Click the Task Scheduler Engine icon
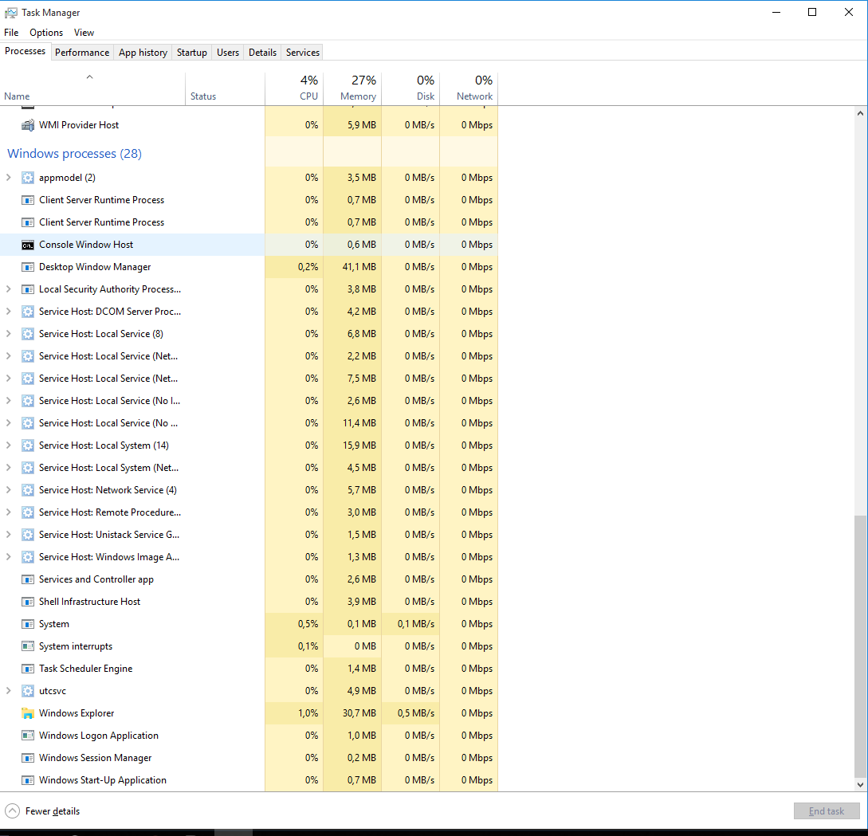Image resolution: width=868 pixels, height=836 pixels. tap(28, 669)
